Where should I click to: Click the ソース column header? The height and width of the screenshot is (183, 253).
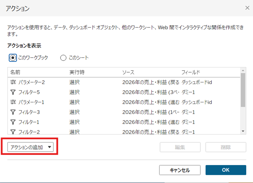pos(128,72)
